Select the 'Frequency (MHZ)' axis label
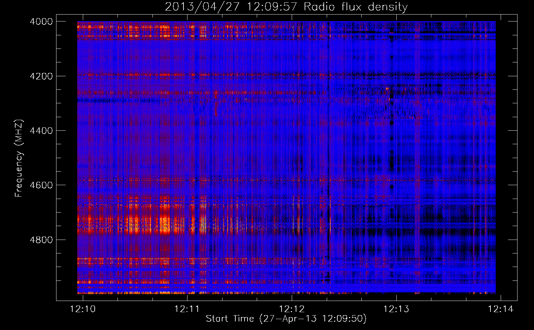 point(19,158)
